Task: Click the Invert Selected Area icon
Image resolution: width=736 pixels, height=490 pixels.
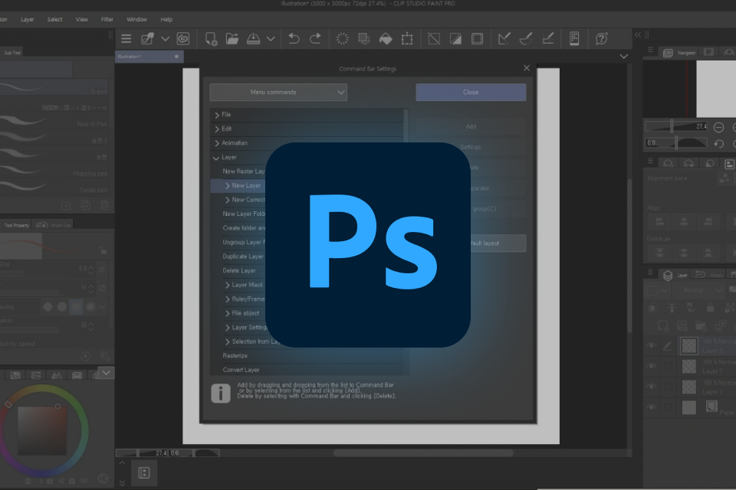Action: click(455, 39)
